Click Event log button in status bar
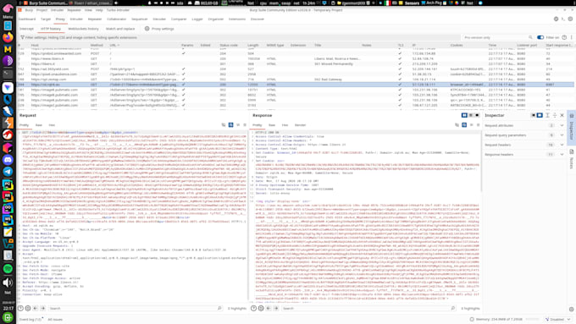 coord(30,319)
